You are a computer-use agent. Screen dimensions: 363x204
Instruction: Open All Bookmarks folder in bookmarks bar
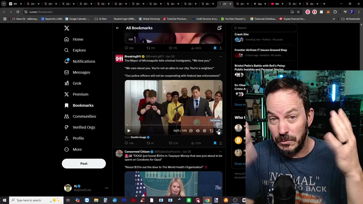pos(351,19)
